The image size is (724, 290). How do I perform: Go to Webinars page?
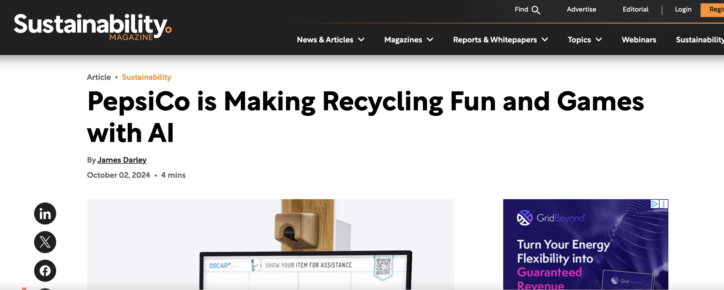639,40
